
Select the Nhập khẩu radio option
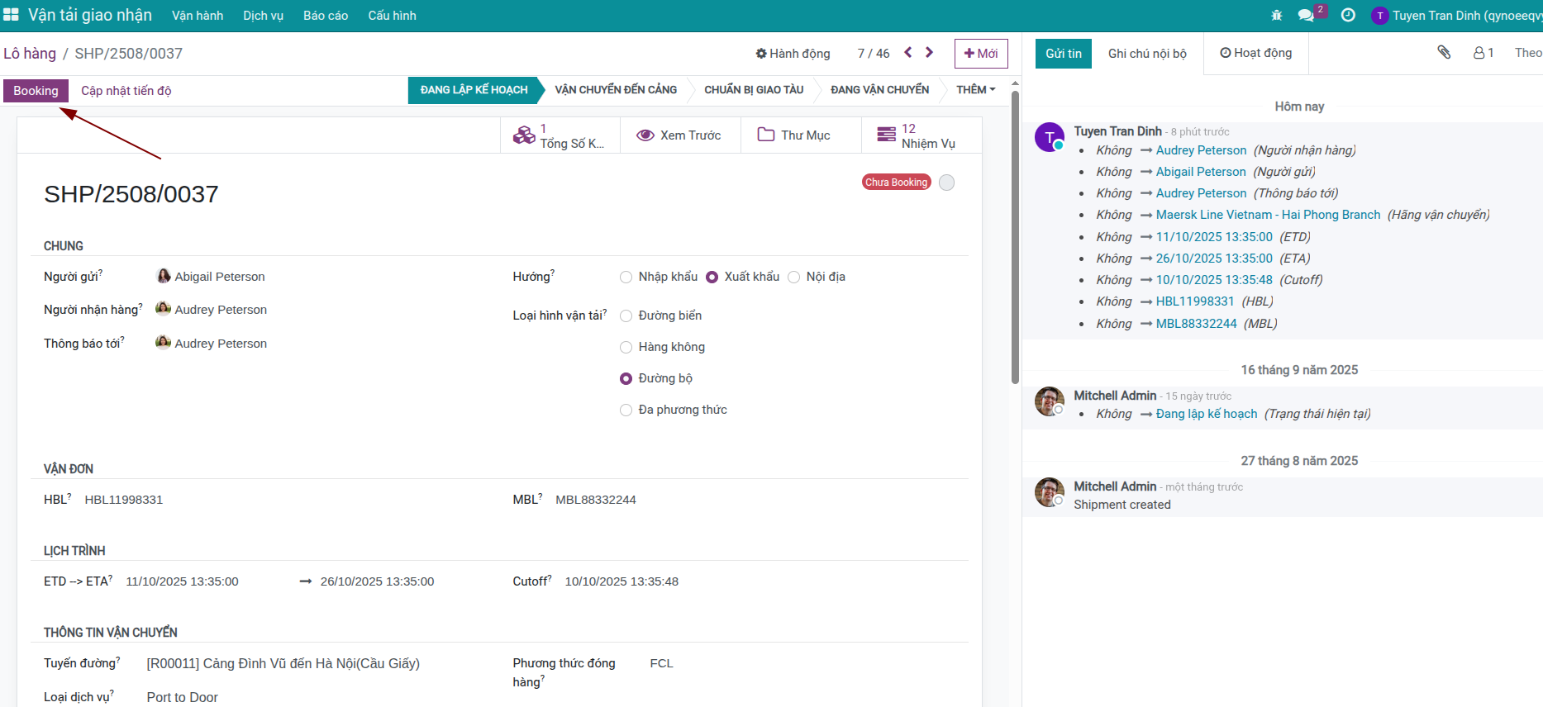click(x=626, y=278)
